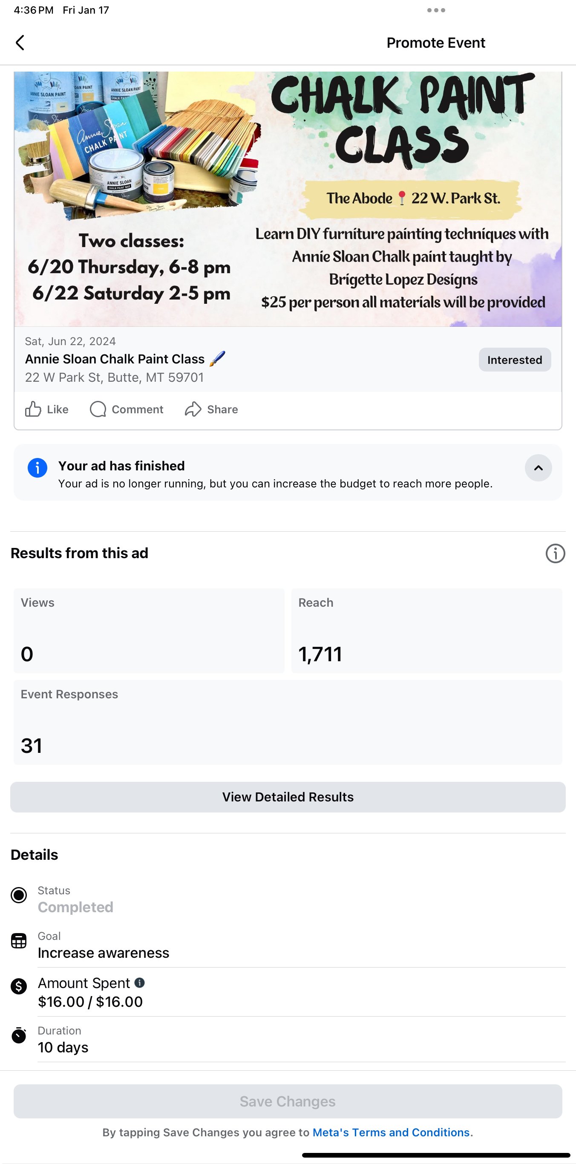
Task: Open Meta's Terms and Conditions link
Action: [391, 1132]
